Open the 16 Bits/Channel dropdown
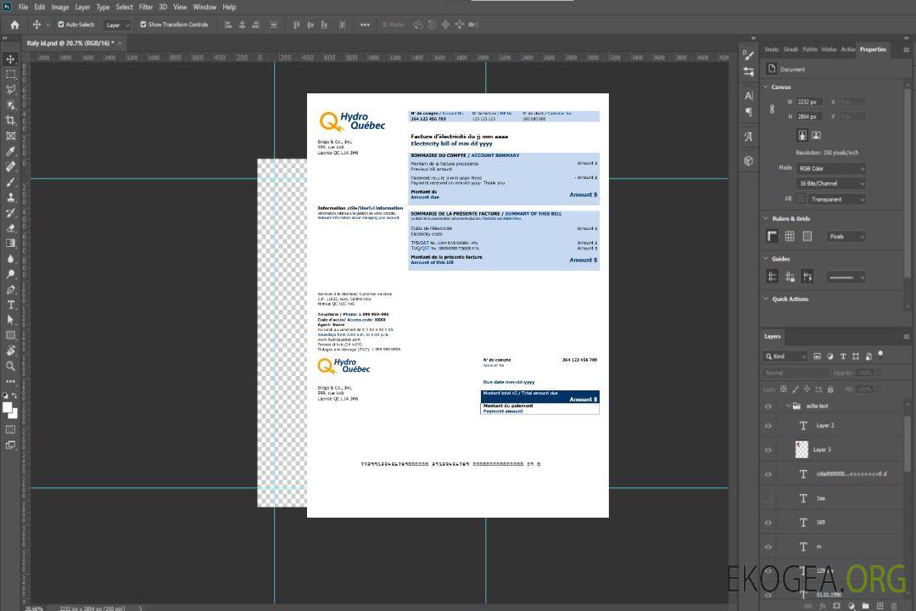This screenshot has width=916, height=611. (830, 183)
